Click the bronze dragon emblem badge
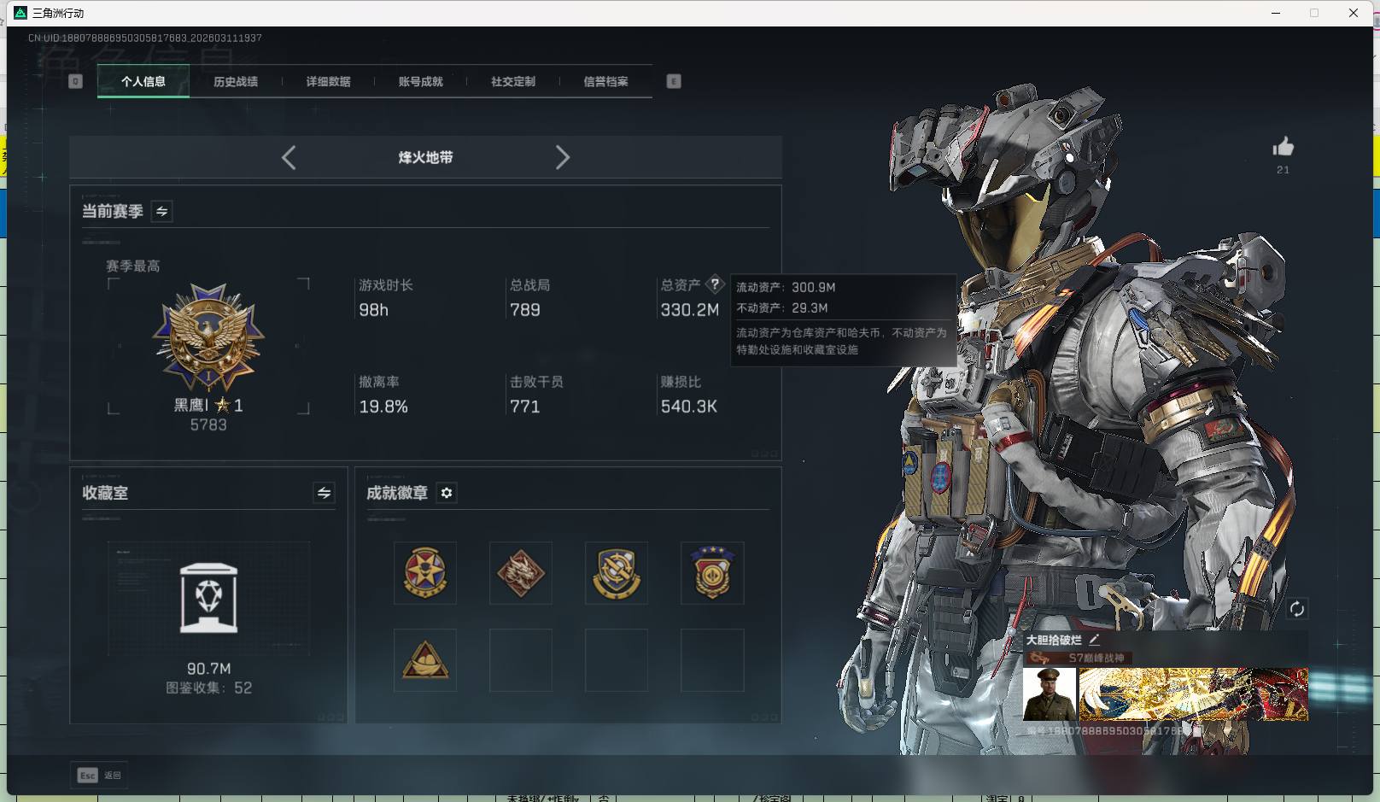This screenshot has width=1380, height=802. pos(520,572)
